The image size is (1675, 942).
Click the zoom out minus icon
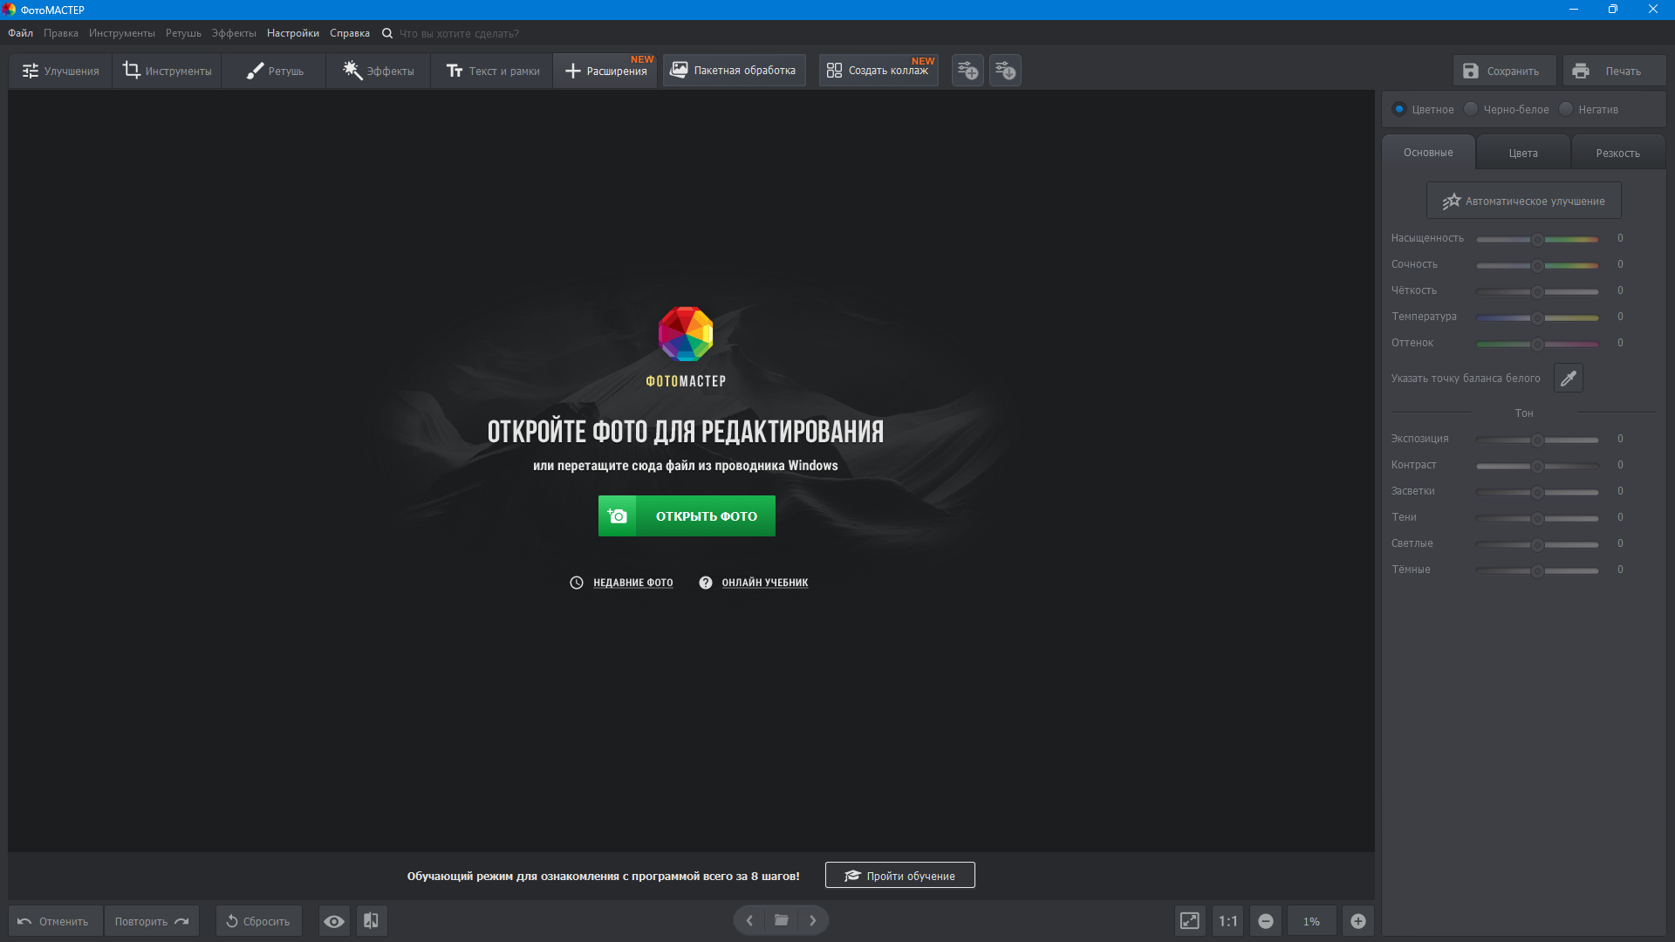click(1266, 921)
